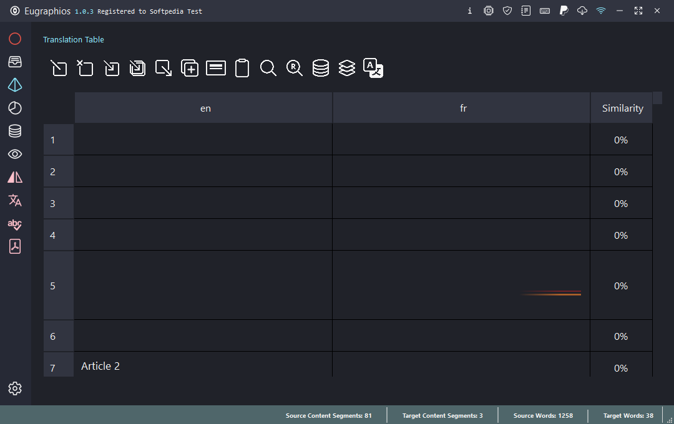Click the abc spell check sidebar icon

15,224
